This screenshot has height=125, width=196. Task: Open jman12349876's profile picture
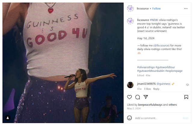point(130,85)
